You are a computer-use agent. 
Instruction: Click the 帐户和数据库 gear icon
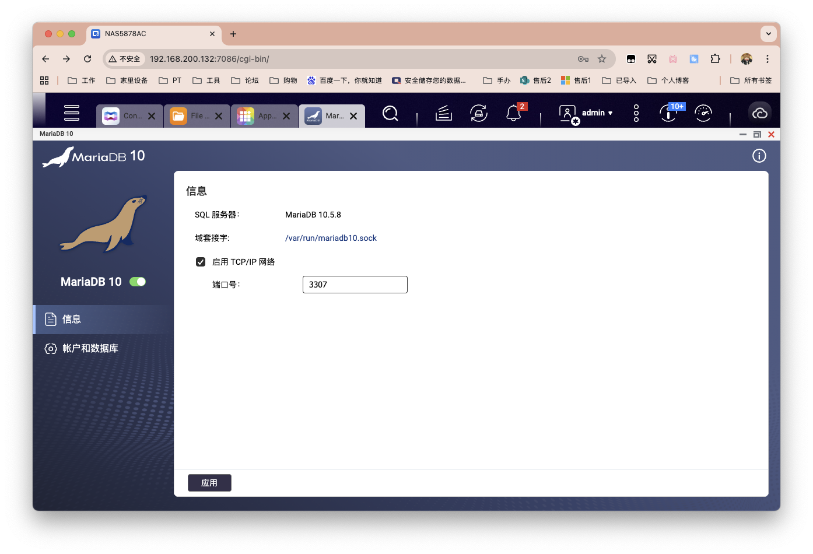tap(51, 348)
